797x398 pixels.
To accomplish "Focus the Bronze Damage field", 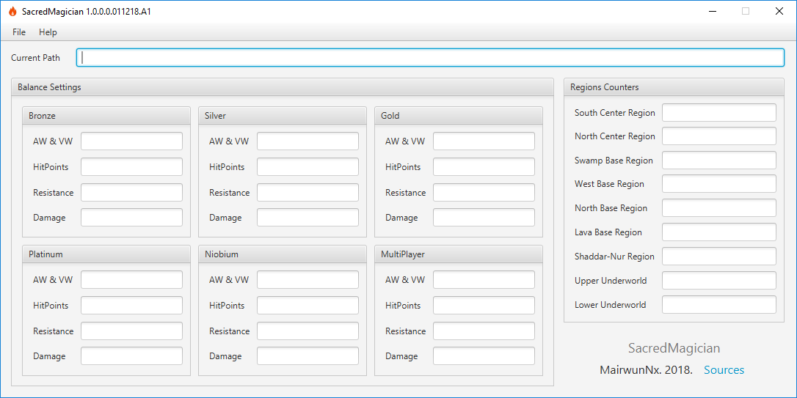I will click(131, 217).
